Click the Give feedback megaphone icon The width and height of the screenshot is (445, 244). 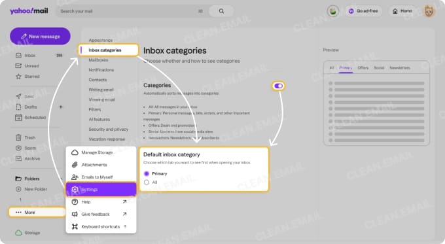tap(75, 214)
